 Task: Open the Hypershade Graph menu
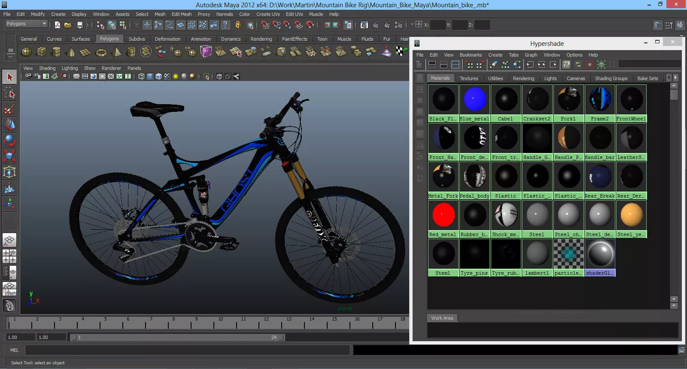(x=531, y=55)
